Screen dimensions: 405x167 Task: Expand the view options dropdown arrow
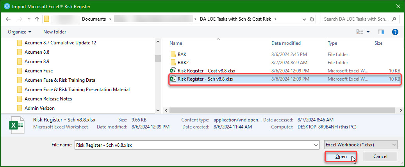tap(368, 32)
